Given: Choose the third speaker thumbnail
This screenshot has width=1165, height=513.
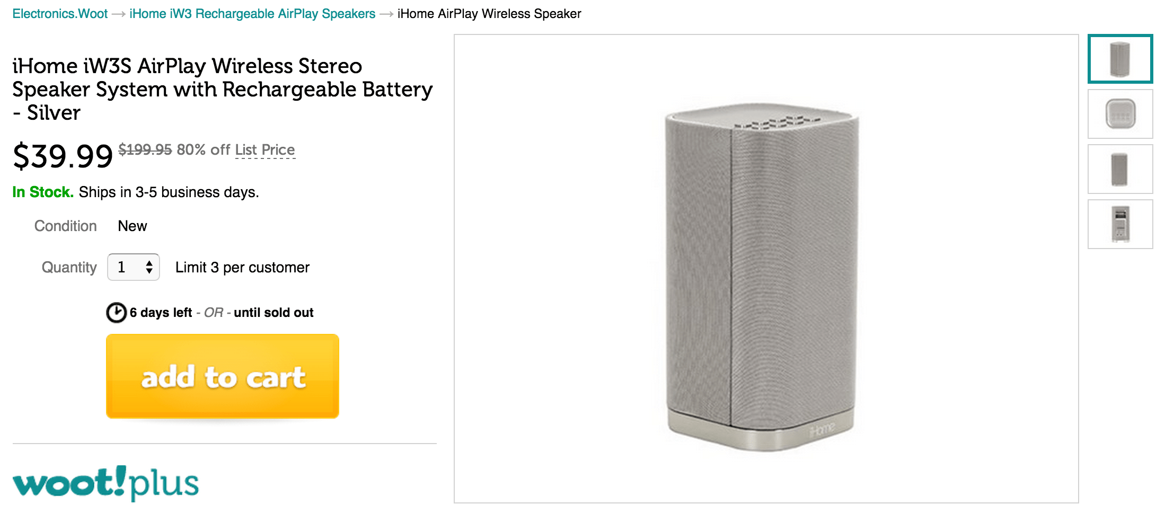Looking at the screenshot, I should click(x=1120, y=169).
